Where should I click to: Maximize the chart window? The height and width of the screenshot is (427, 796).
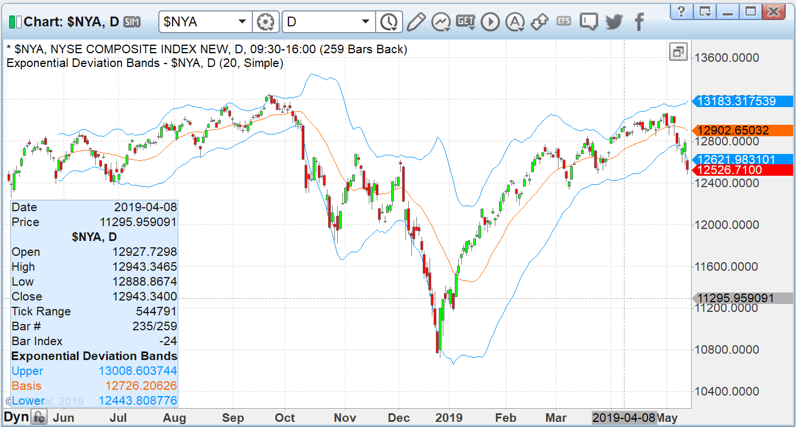point(751,11)
